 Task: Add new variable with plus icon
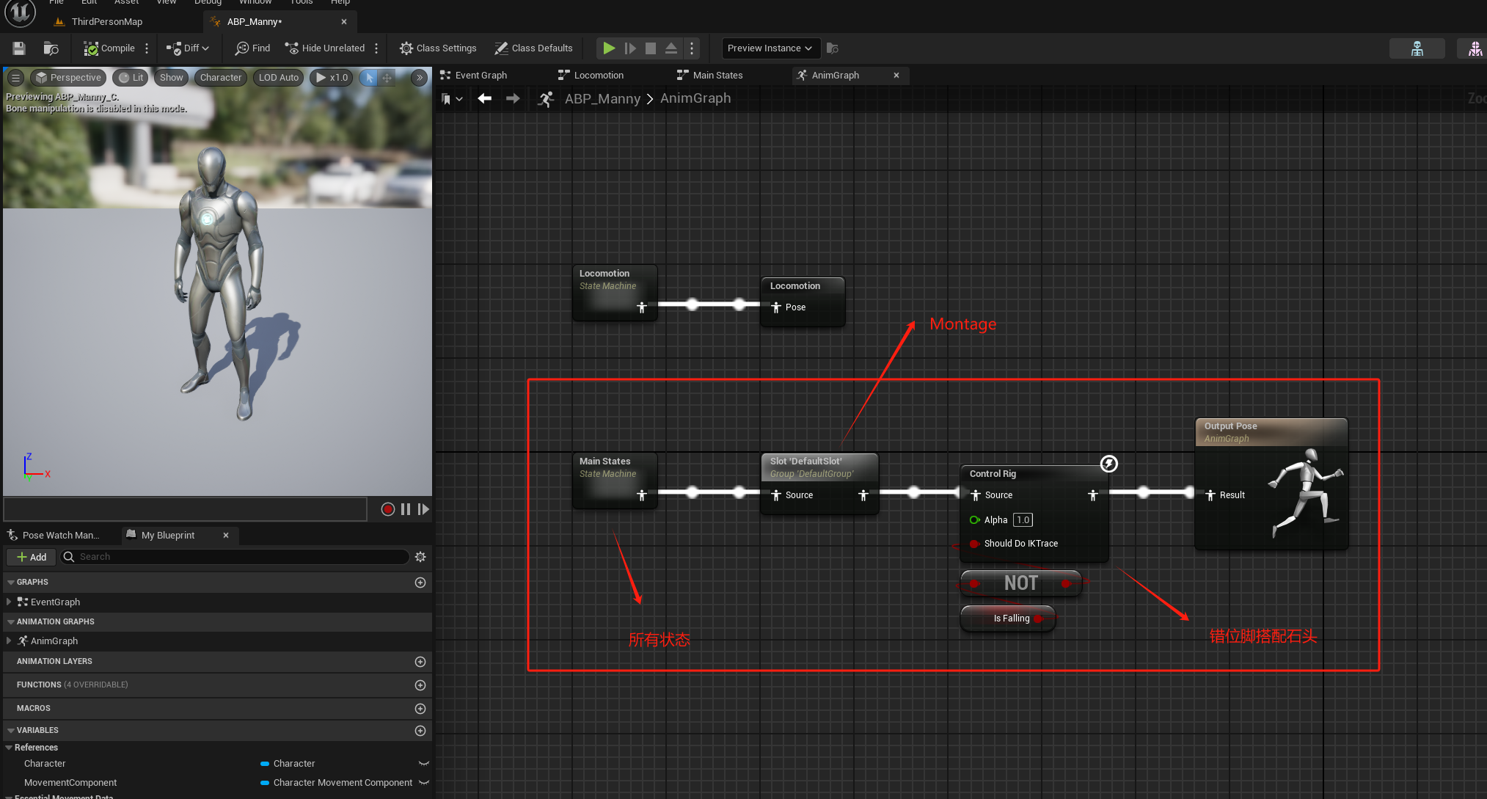(420, 731)
